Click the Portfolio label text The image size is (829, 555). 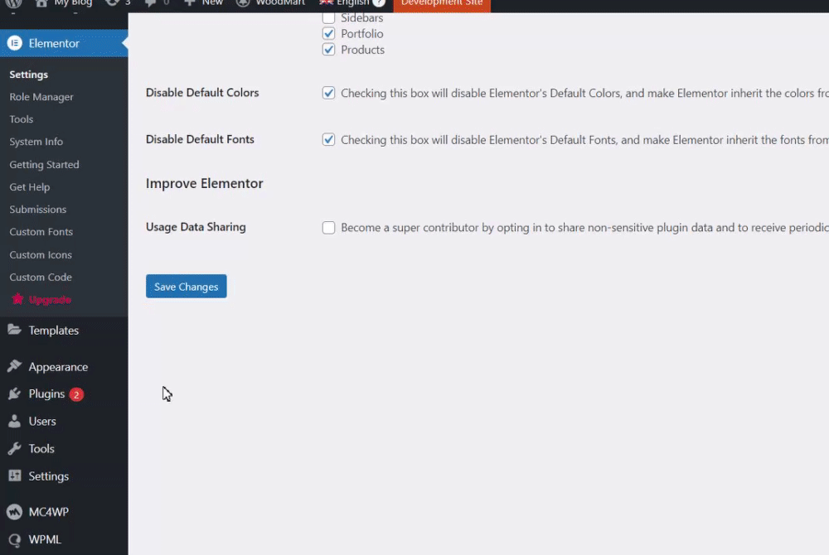point(361,34)
